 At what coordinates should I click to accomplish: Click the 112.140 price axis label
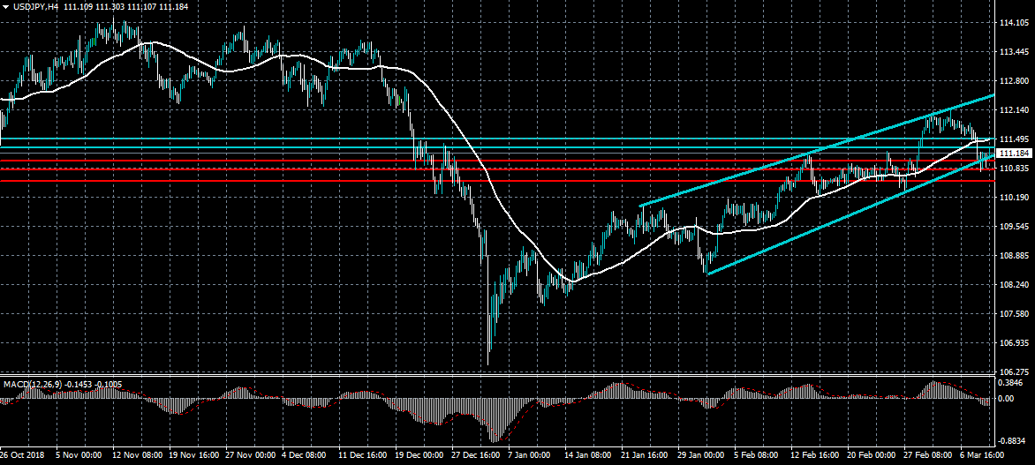point(1013,110)
